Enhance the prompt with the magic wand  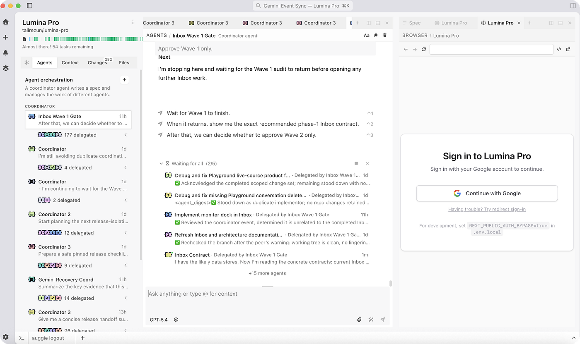pos(371,320)
